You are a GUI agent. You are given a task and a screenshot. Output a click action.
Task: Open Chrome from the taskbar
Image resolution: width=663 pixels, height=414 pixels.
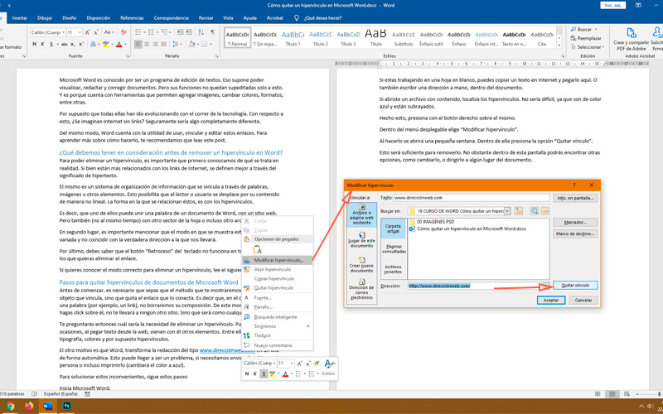(10, 406)
